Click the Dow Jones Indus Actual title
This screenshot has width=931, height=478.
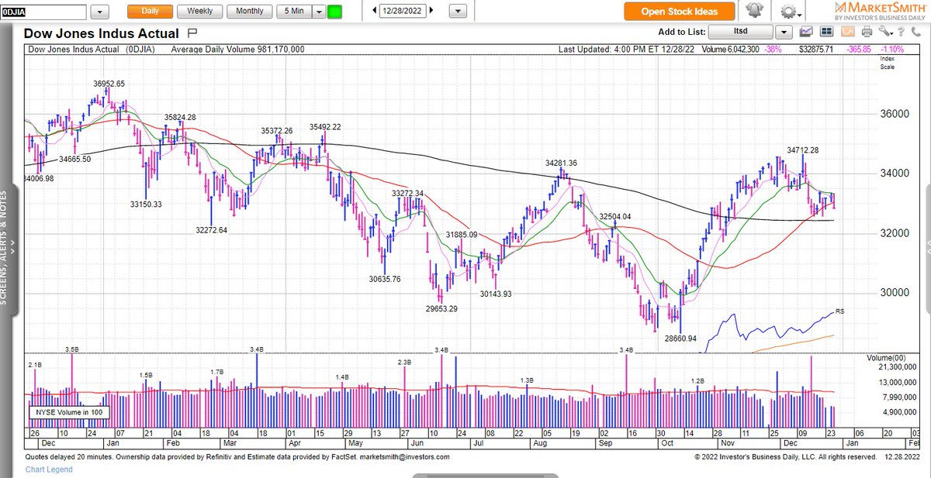(x=102, y=33)
